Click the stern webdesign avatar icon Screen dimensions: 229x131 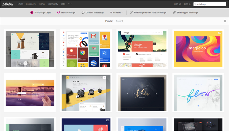pos(59,12)
